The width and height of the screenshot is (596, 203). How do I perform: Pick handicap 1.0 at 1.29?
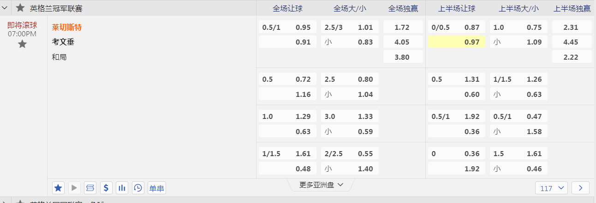click(287, 116)
